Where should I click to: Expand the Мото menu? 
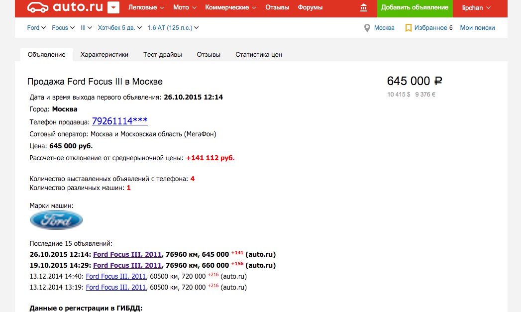(x=185, y=7)
